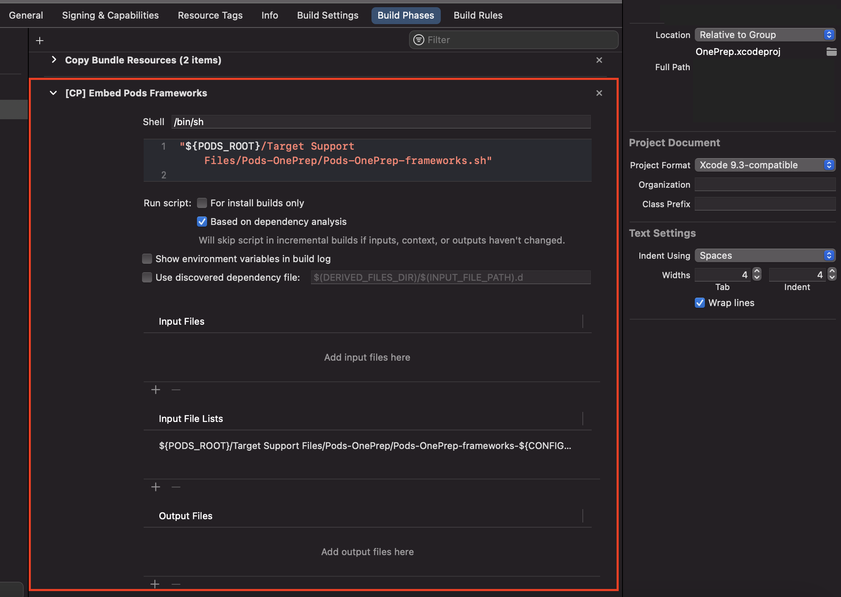Switch to the General tab
Viewport: 841px width, 597px height.
(26, 15)
